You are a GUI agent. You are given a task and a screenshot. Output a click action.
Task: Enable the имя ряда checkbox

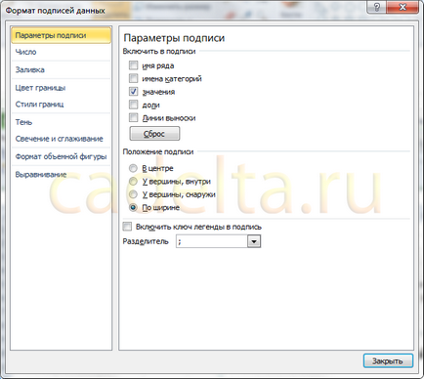tap(134, 65)
